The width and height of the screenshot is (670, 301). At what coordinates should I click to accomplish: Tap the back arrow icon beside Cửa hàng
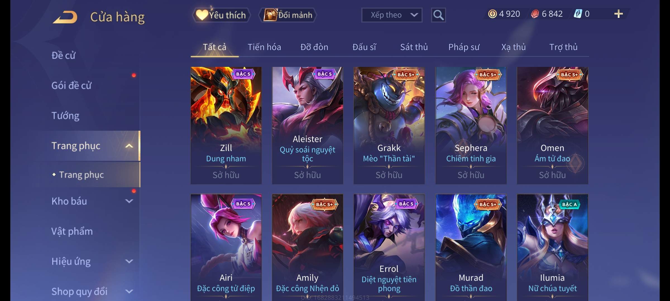(65, 17)
